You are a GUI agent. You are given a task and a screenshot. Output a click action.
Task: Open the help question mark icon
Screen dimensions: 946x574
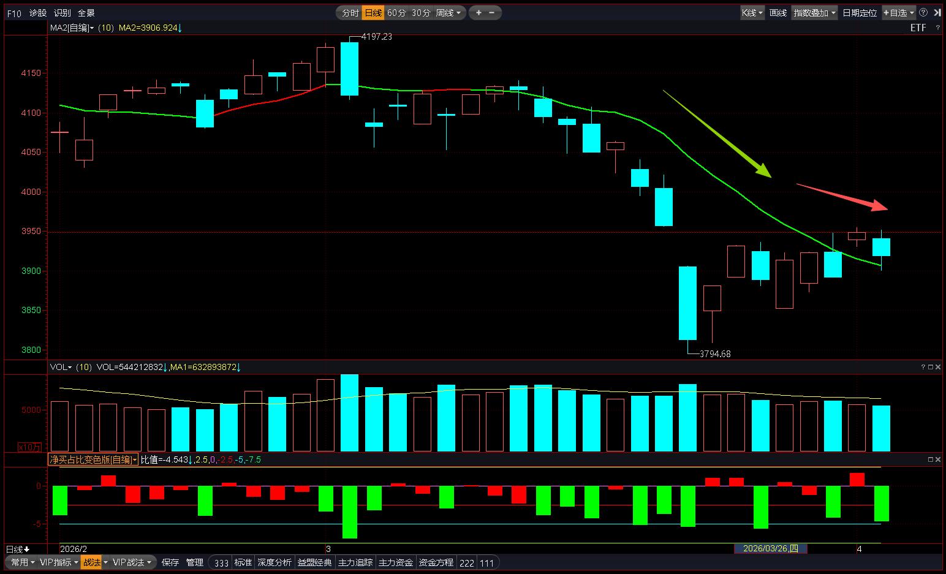[923, 13]
